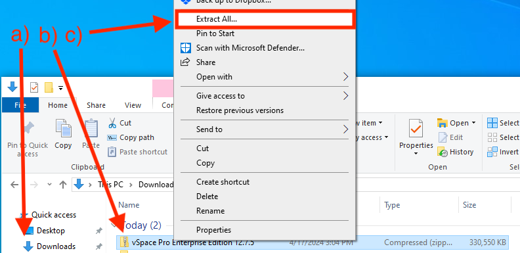
Task: Click the Up arrow navigation button
Action: click(63, 185)
